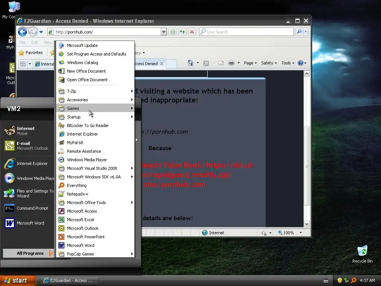Open address bar history dropdown arrow
Screen dimensions: 381x286
click(164, 32)
